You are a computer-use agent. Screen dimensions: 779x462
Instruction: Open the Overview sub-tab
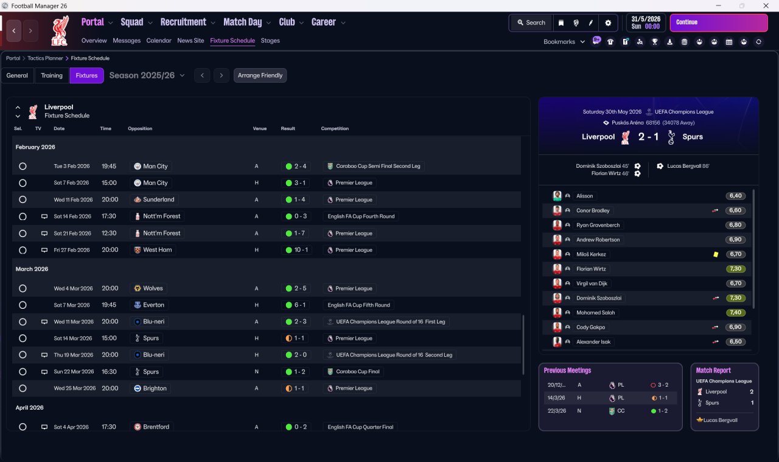94,41
